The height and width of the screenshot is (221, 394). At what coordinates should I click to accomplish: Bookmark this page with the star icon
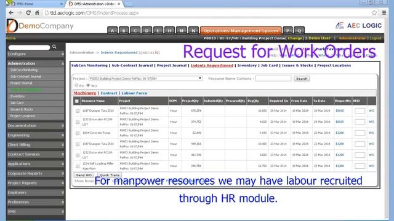pos(374,13)
